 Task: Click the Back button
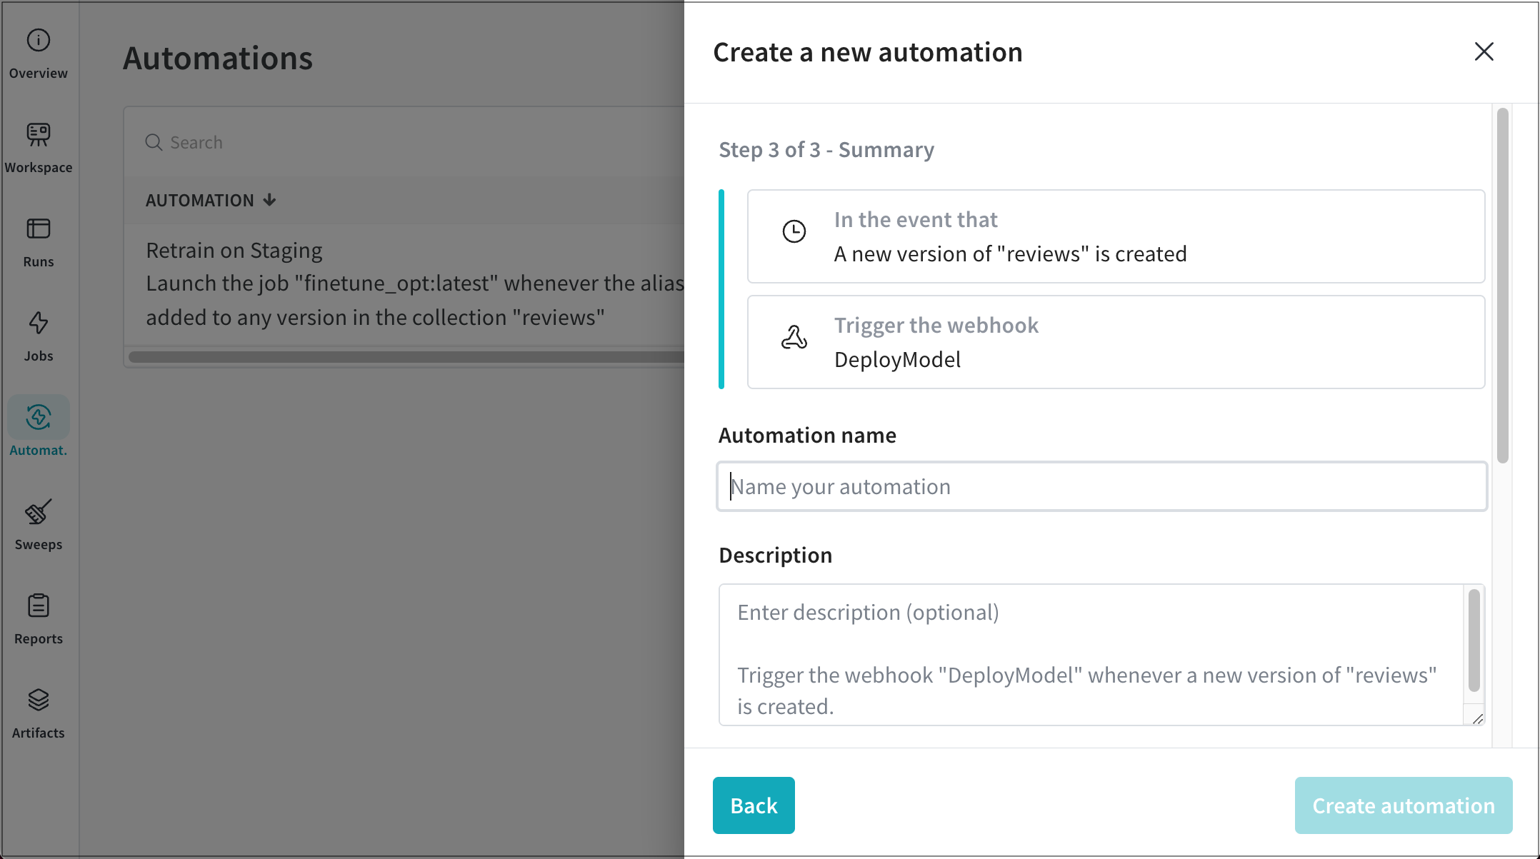click(x=754, y=805)
